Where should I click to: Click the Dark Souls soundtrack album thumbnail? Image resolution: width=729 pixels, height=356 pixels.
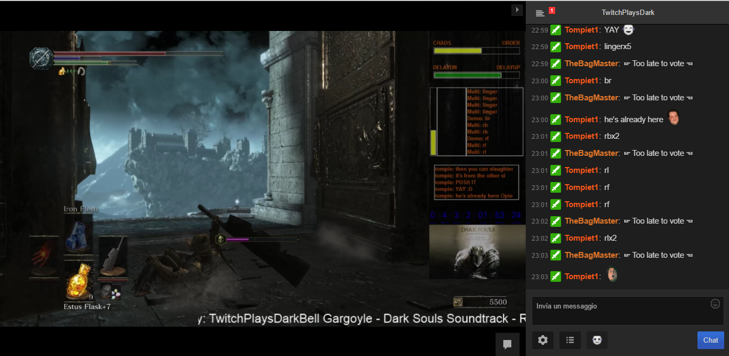click(x=477, y=251)
